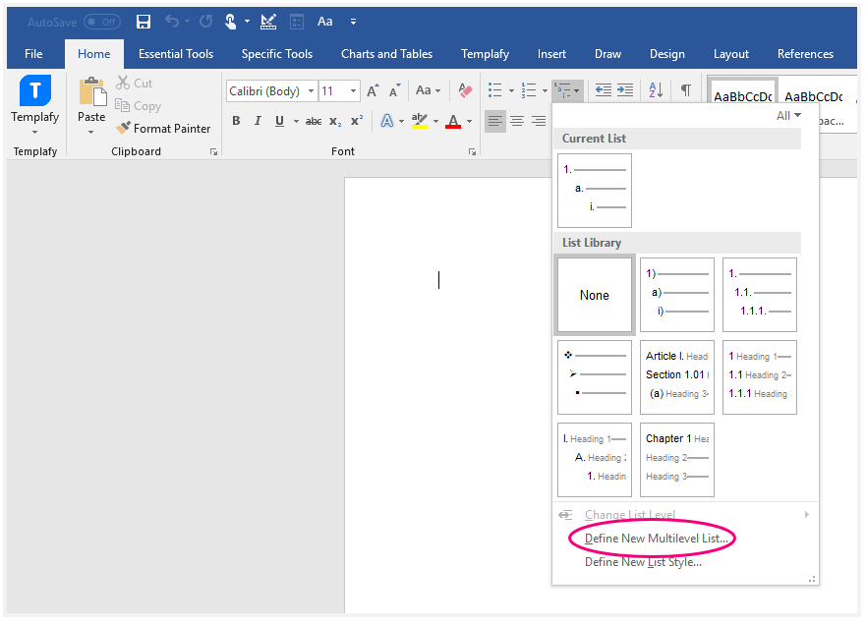Toggle Italic formatting
The height and width of the screenshot is (626, 866).
tap(258, 120)
